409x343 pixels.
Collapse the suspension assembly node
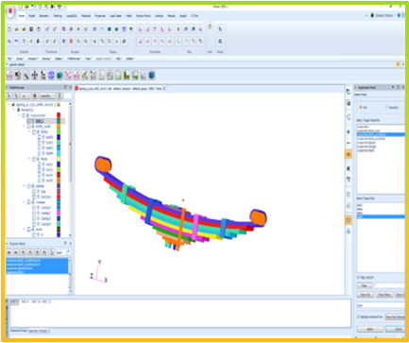[x=19, y=115]
